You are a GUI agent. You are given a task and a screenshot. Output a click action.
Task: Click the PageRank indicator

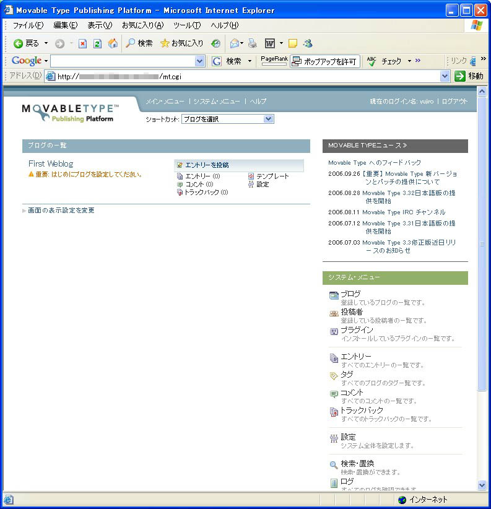click(x=274, y=61)
